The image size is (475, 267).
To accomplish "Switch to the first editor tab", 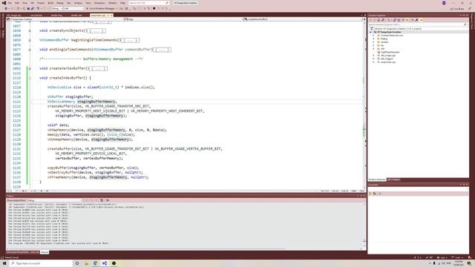I will tap(14, 15).
